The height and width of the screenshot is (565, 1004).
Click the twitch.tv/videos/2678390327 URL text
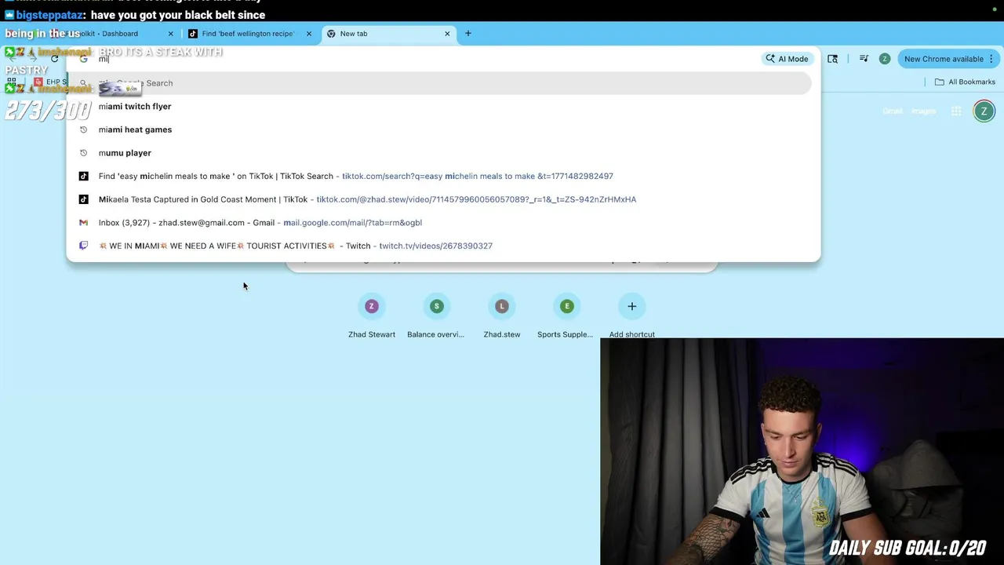435,246
